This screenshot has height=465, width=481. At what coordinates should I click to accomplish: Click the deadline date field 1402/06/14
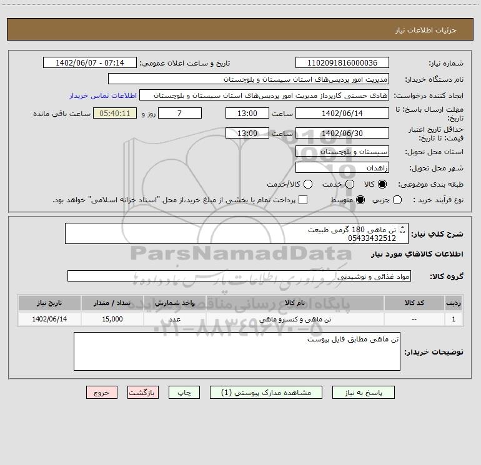coord(342,113)
